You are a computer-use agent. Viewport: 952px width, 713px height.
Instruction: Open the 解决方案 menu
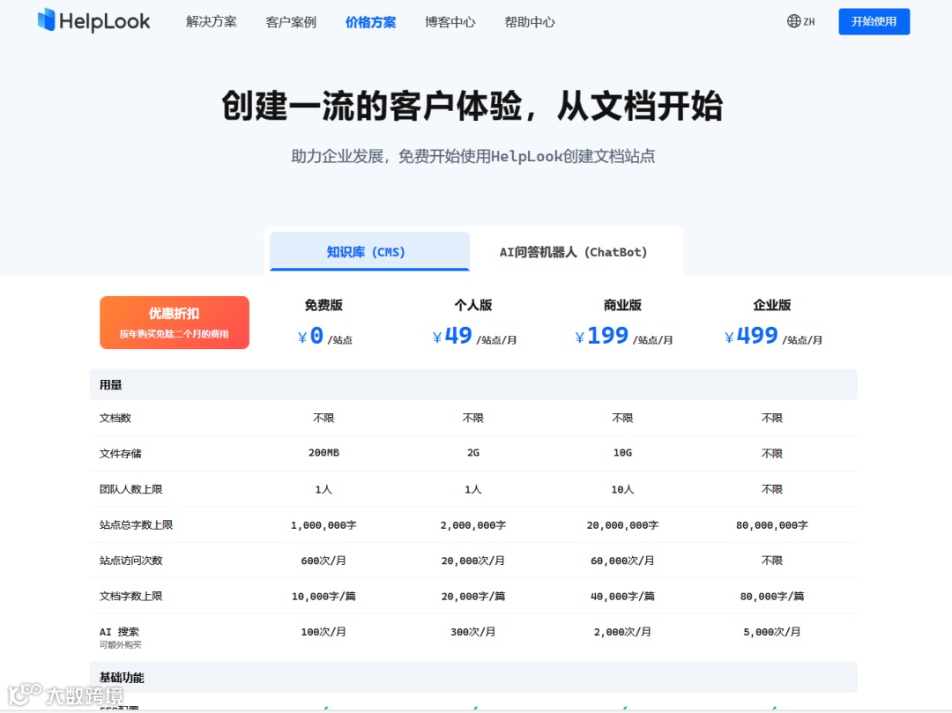(x=211, y=22)
